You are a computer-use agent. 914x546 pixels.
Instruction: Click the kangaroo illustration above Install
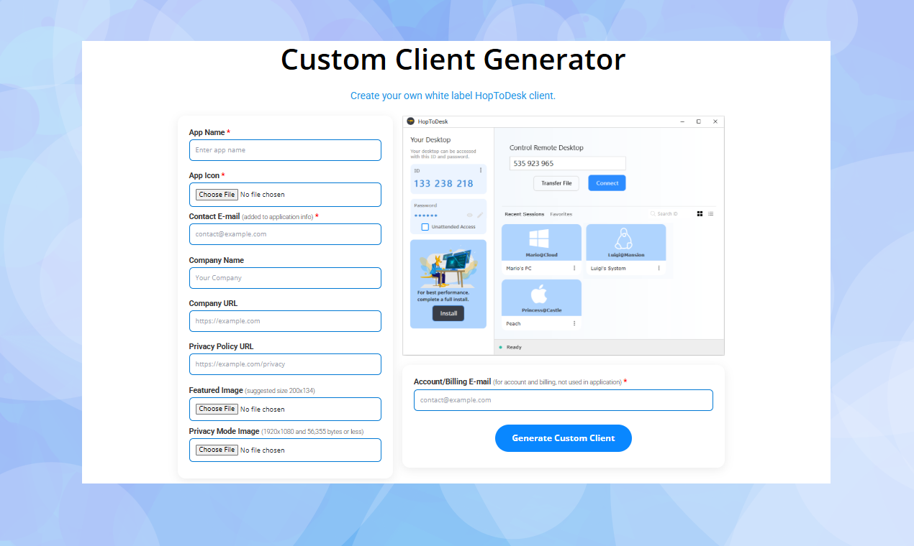click(448, 267)
